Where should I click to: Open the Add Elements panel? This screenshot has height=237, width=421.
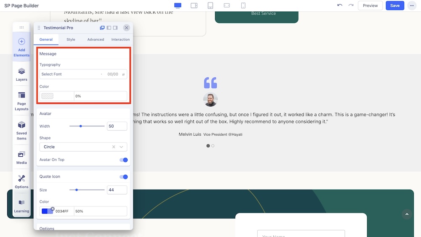(21, 47)
